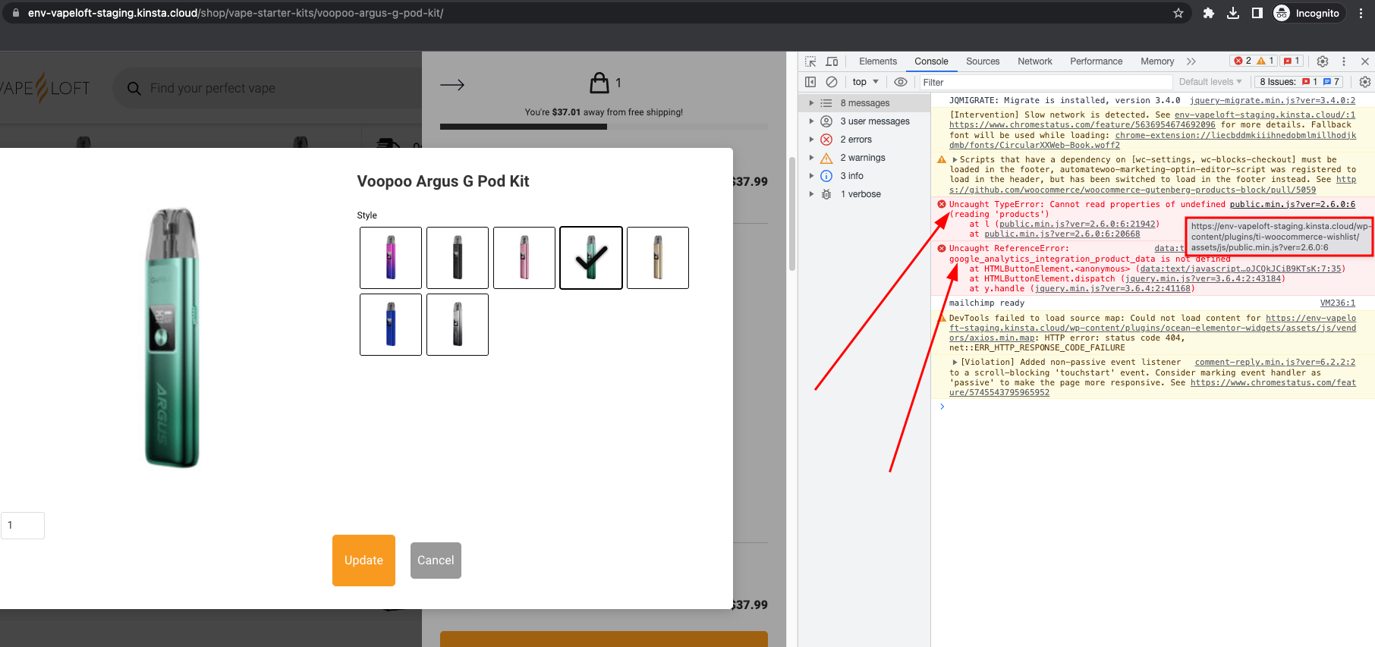
Task: Open the Default levels dropdown
Action: click(1210, 82)
